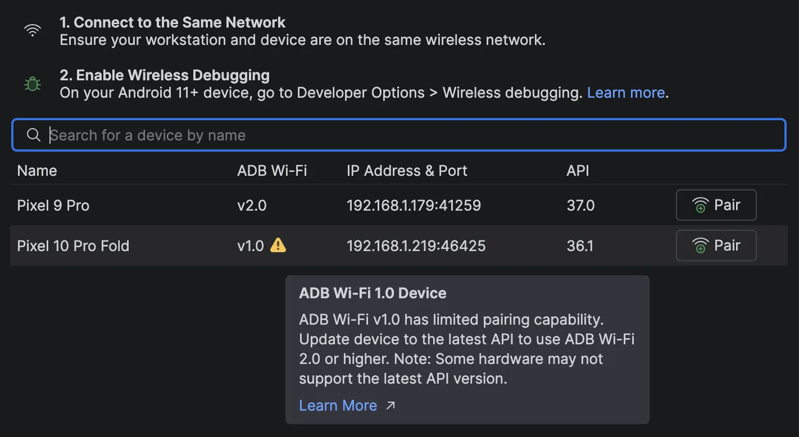This screenshot has height=437, width=799.
Task: Select the Pixel 9 Pro row name
Action: (53, 206)
